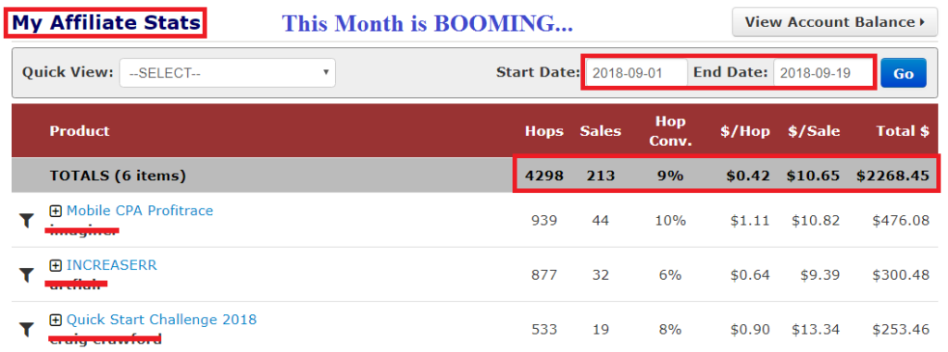This screenshot has width=948, height=352.
Task: Click the View Account Balance button
Action: pos(835,22)
